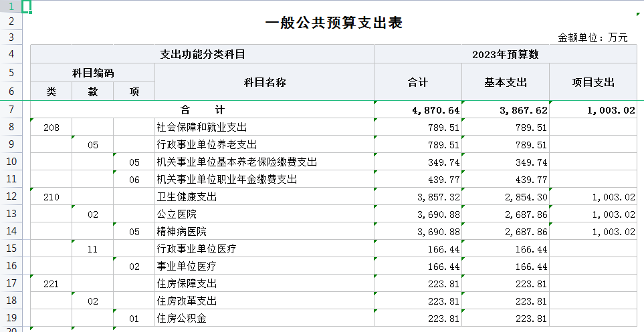Click the class code 221 cell
This screenshot has width=644, height=332.
[x=51, y=284]
